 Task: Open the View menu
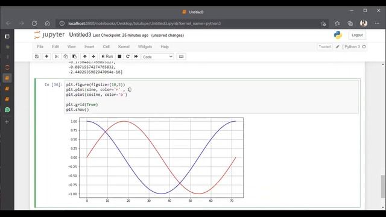72,47
